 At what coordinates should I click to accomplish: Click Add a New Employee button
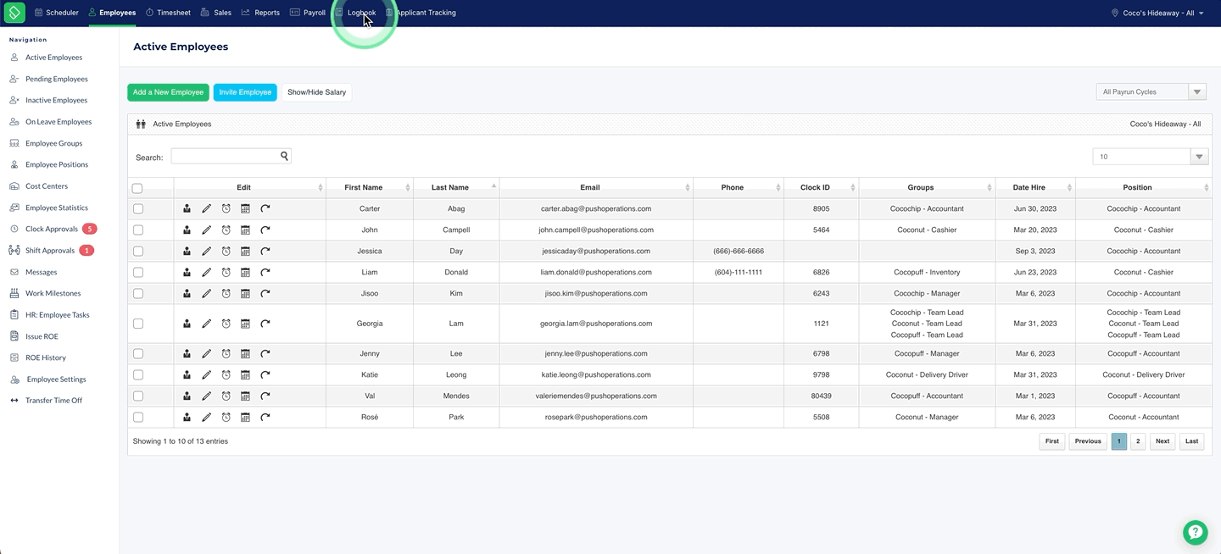pos(168,92)
